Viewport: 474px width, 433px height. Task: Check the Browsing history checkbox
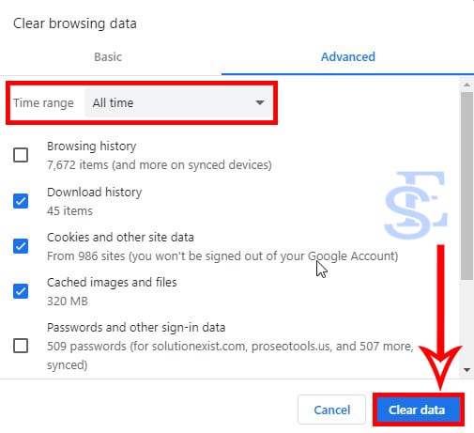pyautogui.click(x=21, y=155)
